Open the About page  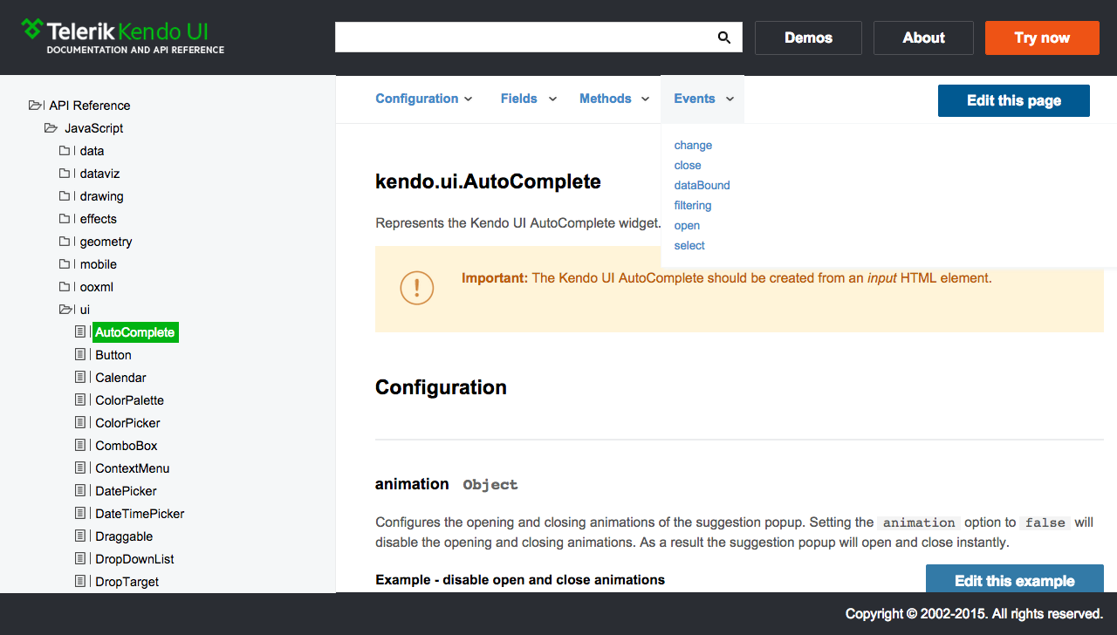(923, 38)
